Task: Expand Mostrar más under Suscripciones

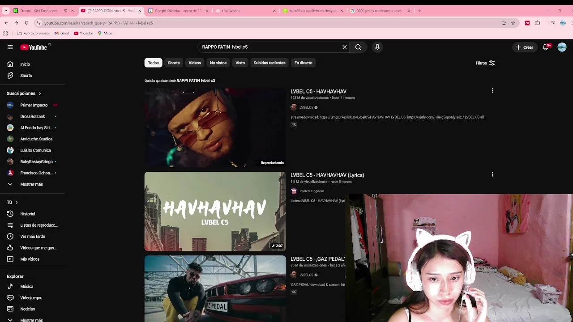Action: 32,184
